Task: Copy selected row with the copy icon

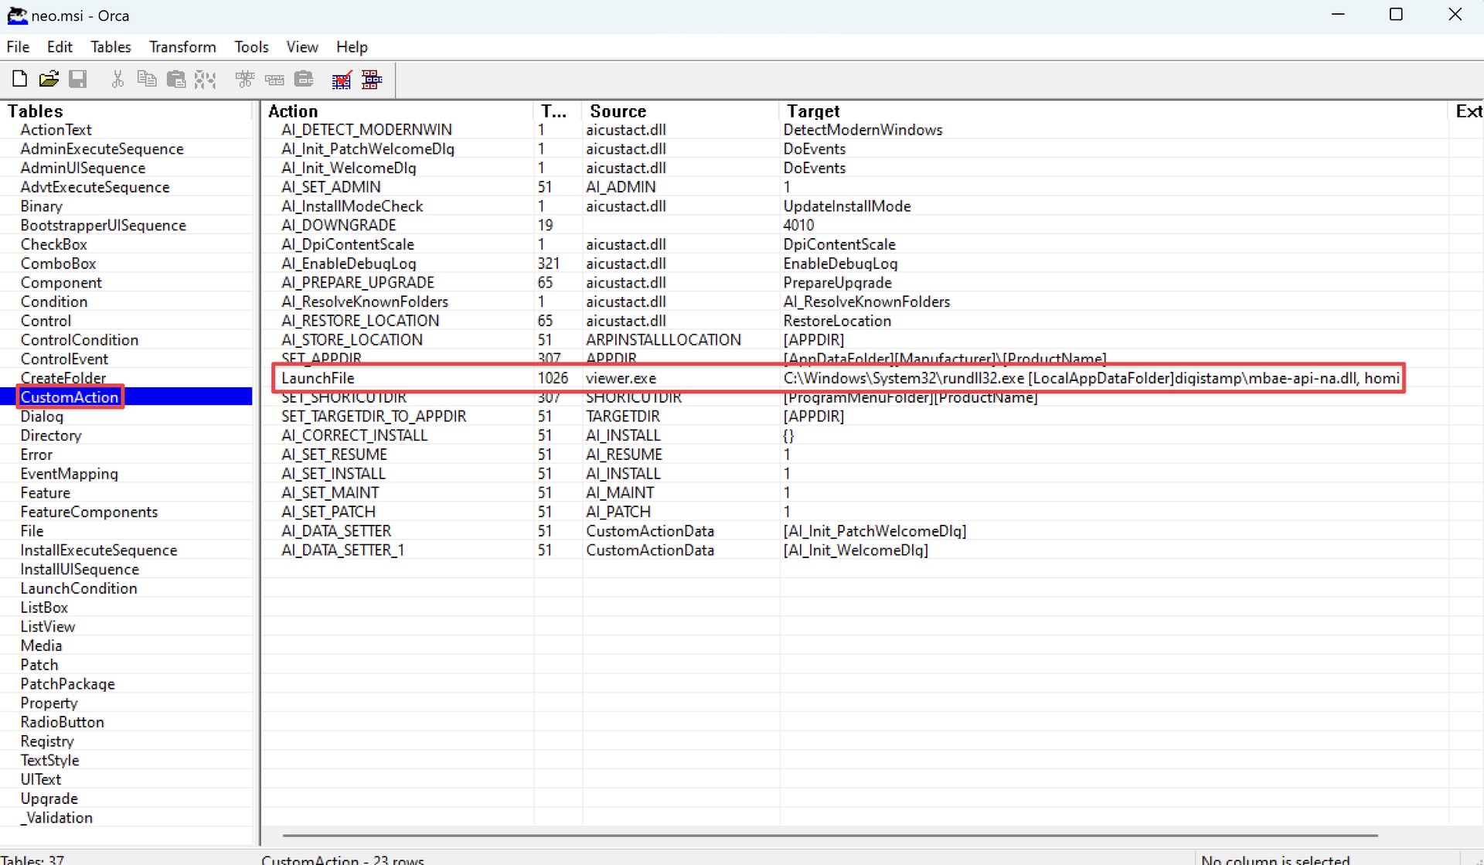Action: click(x=146, y=78)
